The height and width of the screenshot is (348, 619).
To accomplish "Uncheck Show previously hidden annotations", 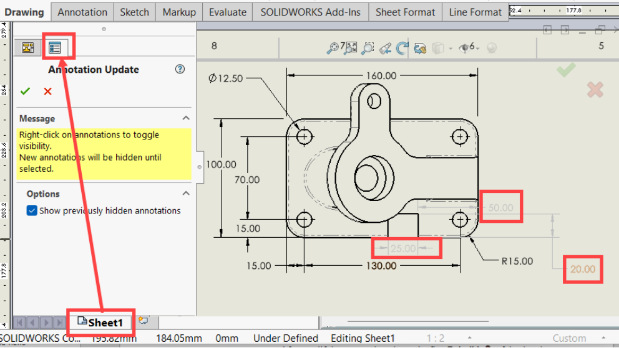I will tap(32, 210).
